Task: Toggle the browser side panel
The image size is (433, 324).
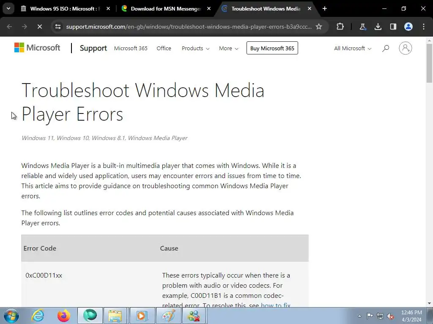Action: 393,27
